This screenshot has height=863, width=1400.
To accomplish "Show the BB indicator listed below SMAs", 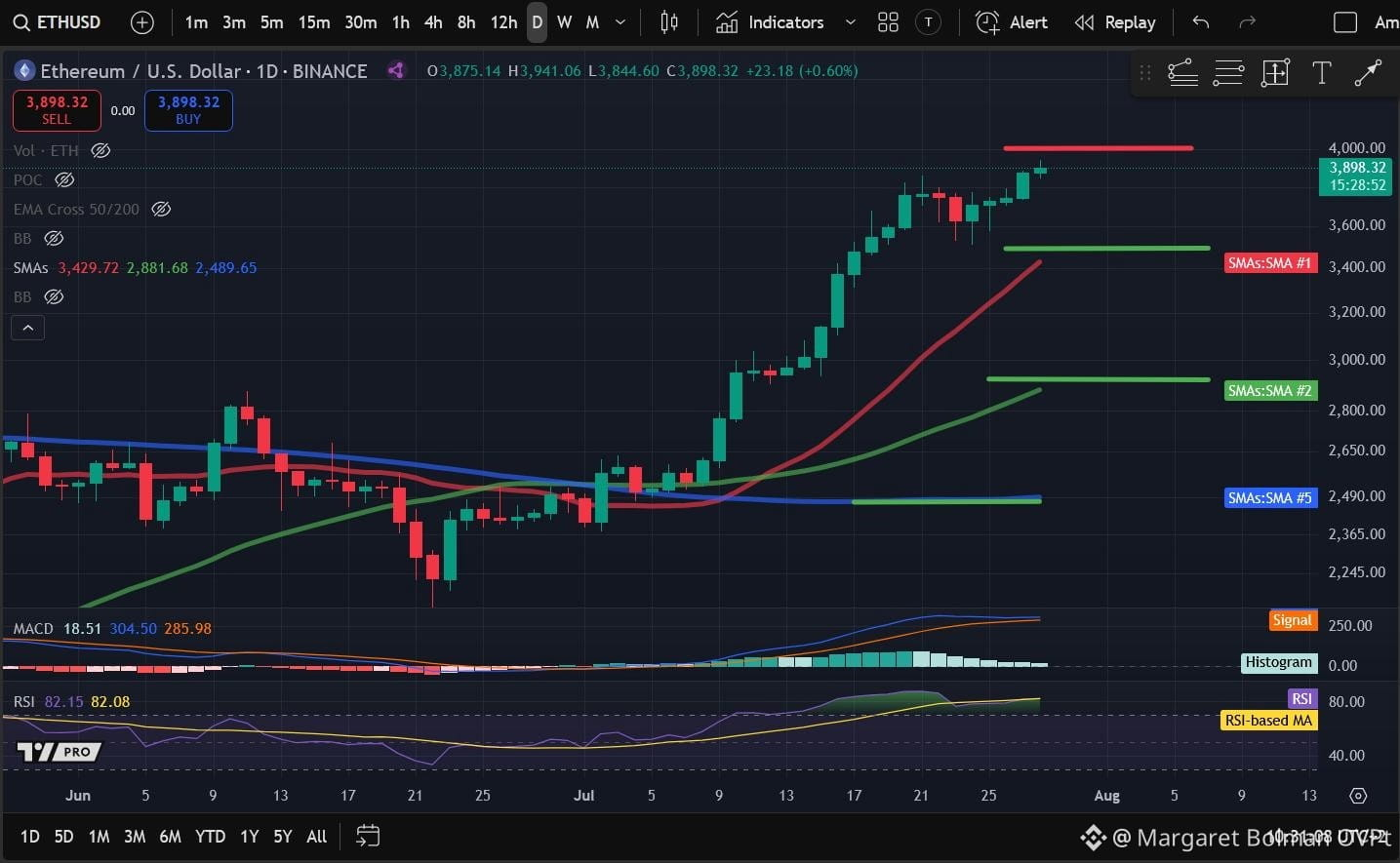I will tap(54, 296).
